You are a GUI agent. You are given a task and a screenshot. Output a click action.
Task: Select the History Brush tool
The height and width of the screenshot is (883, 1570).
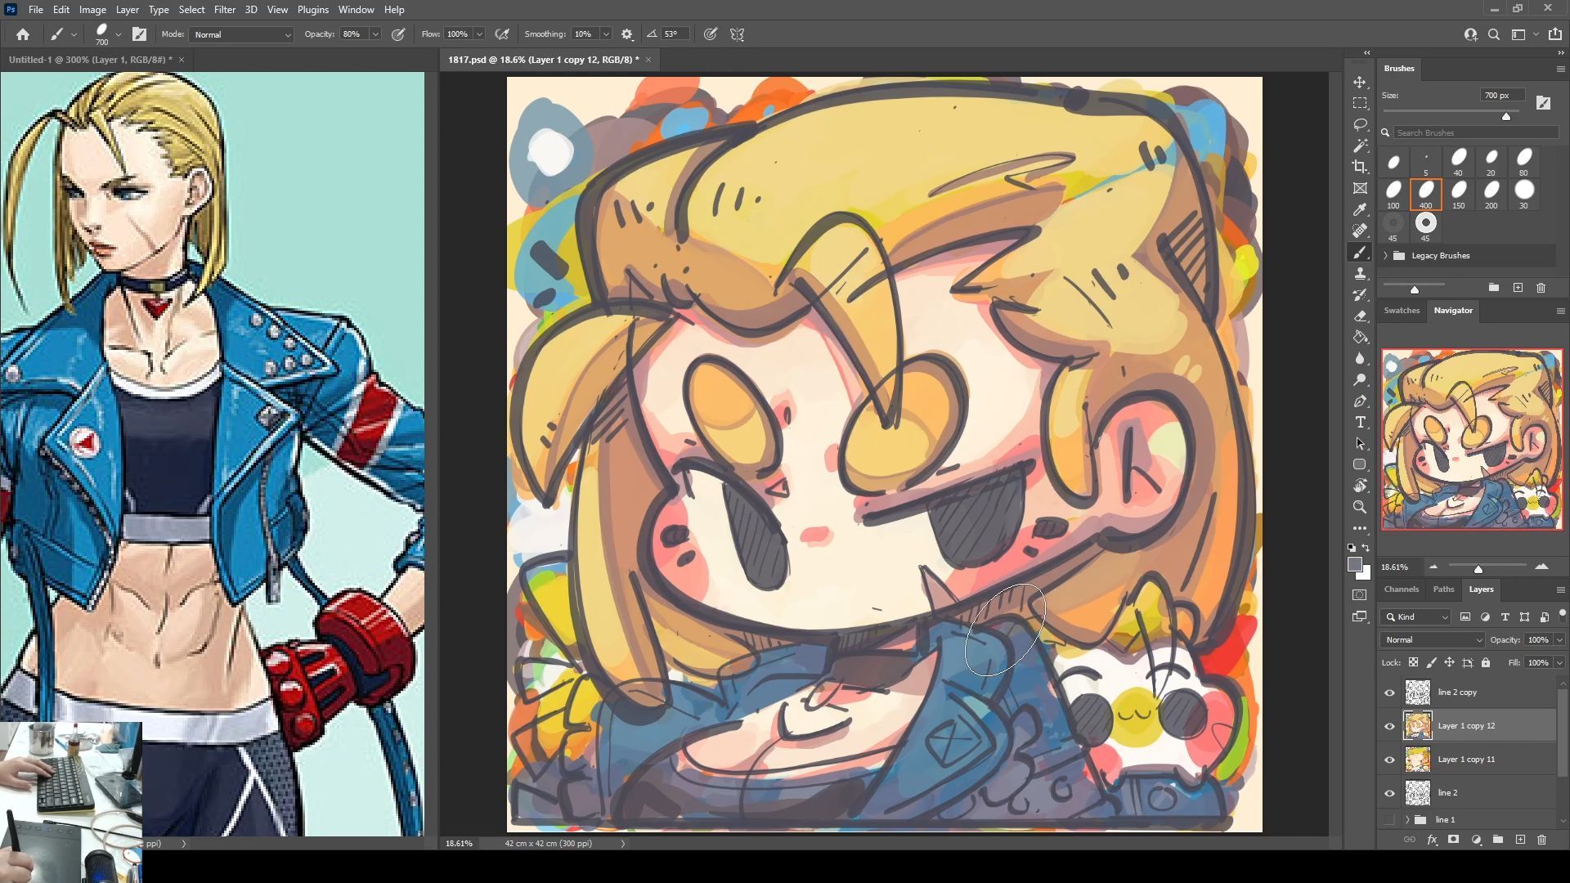pyautogui.click(x=1360, y=295)
